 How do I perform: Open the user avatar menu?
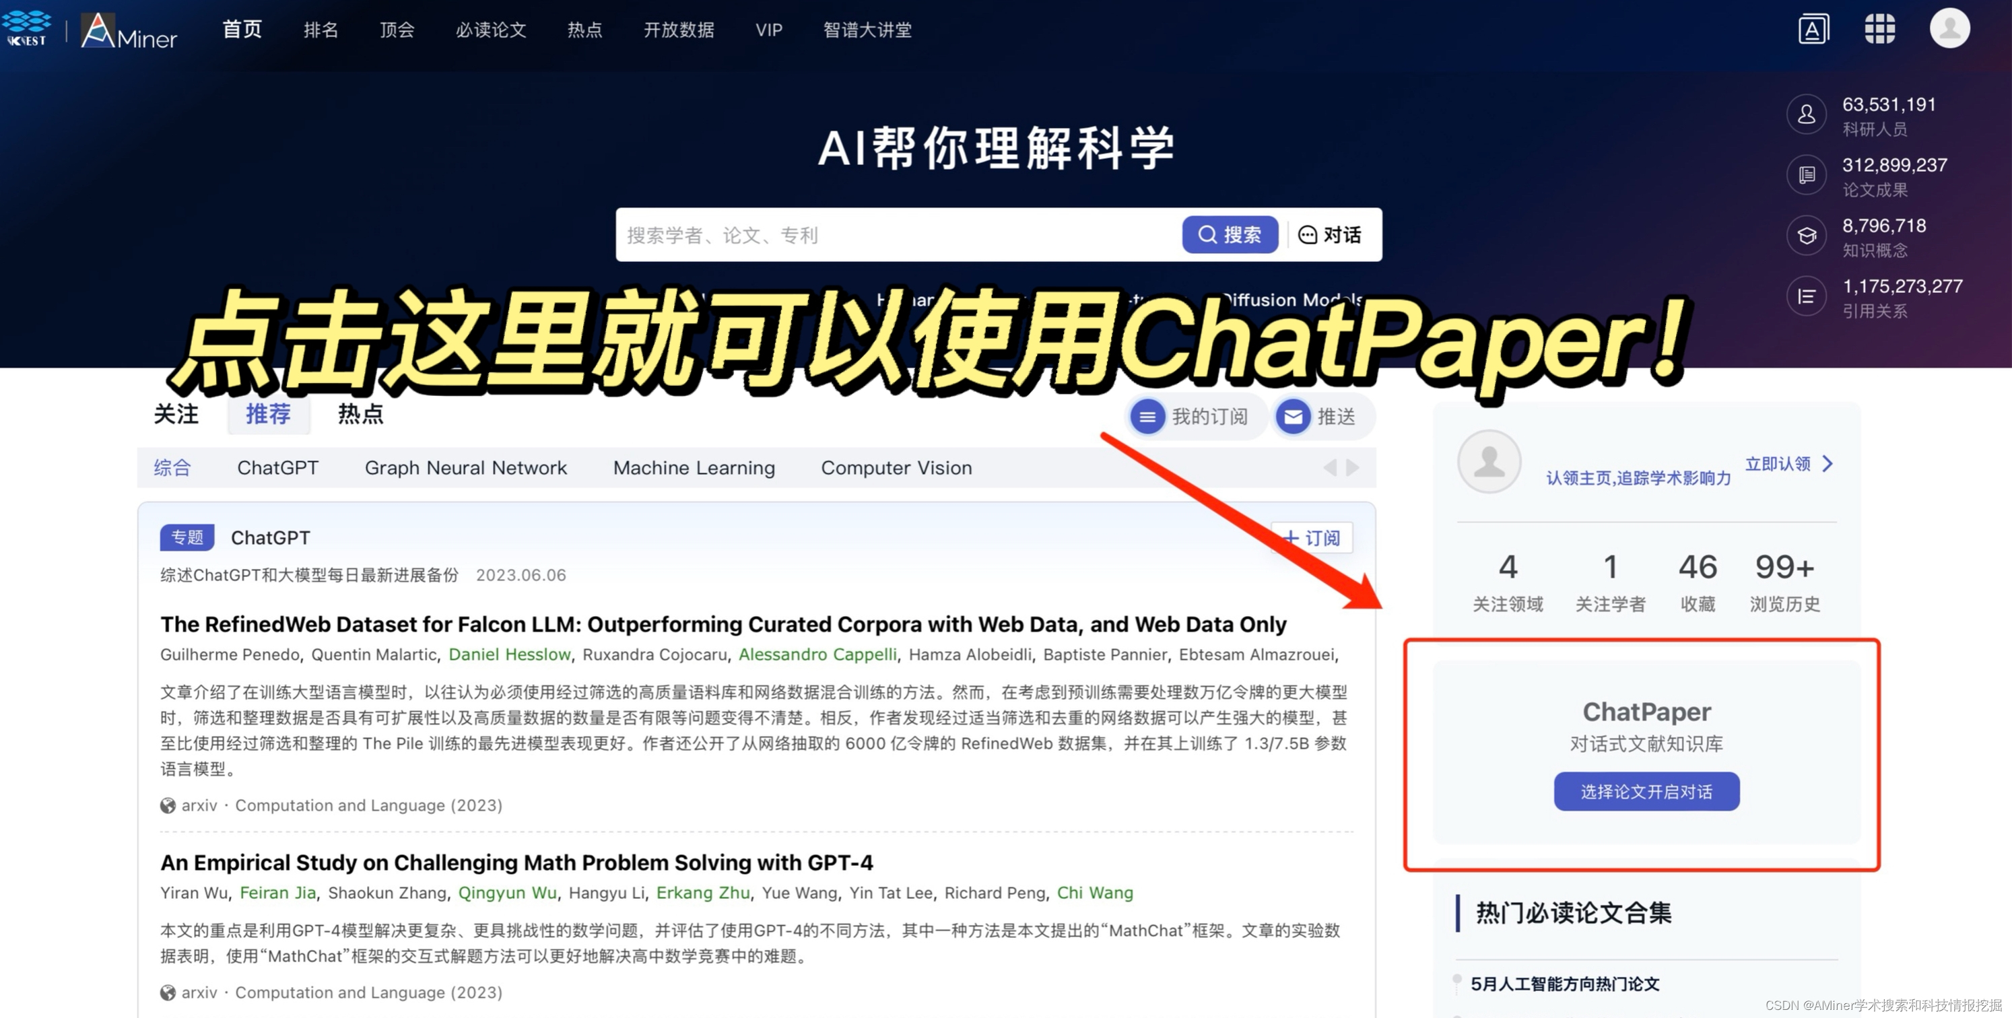(x=1949, y=28)
